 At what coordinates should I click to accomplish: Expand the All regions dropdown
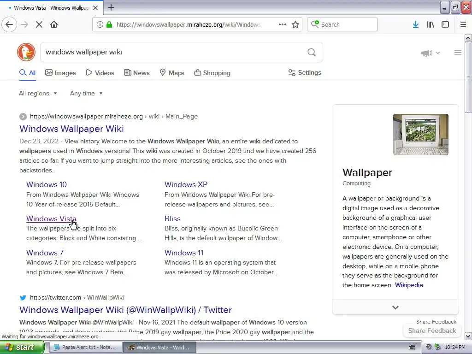coord(38,93)
